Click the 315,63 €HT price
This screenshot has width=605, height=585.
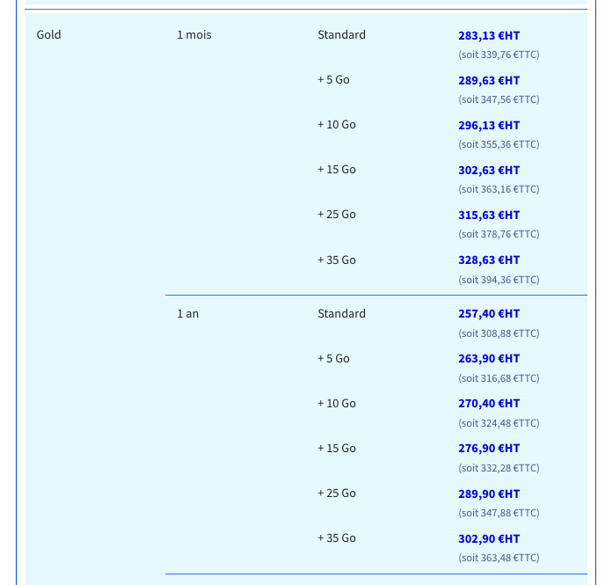pyautogui.click(x=488, y=216)
